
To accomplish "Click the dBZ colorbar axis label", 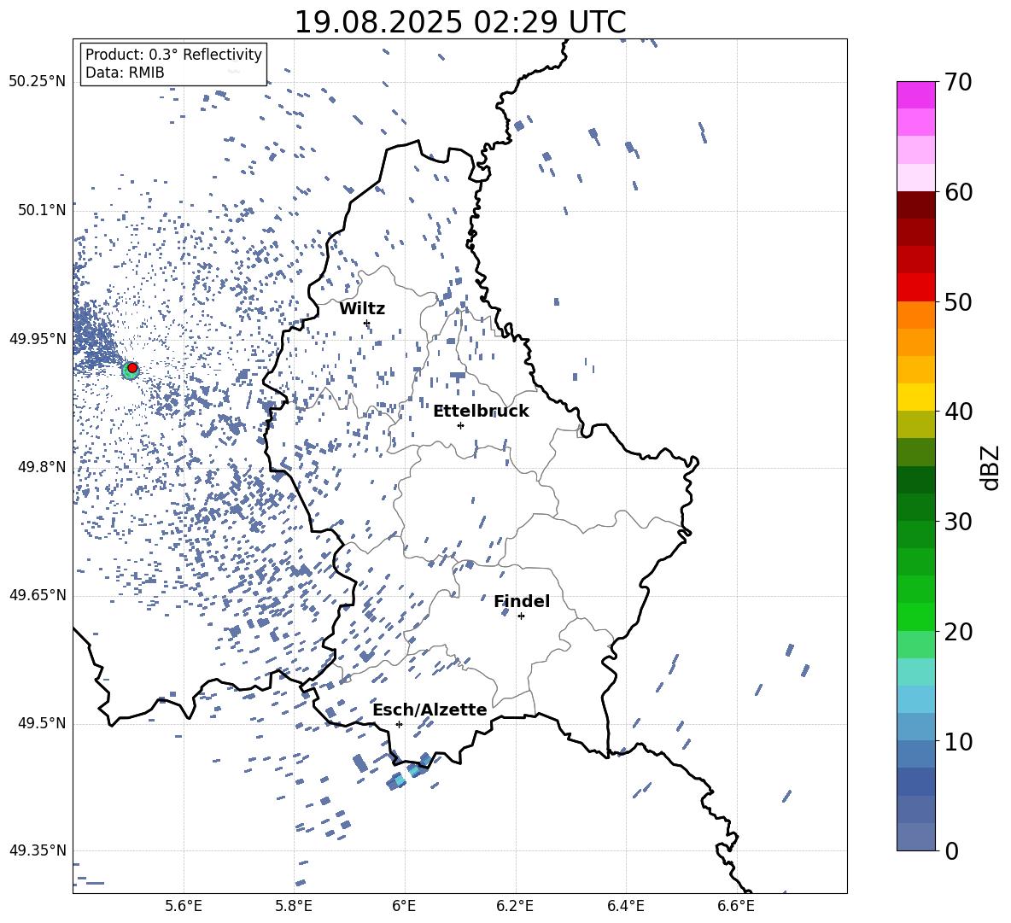I will coord(991,467).
